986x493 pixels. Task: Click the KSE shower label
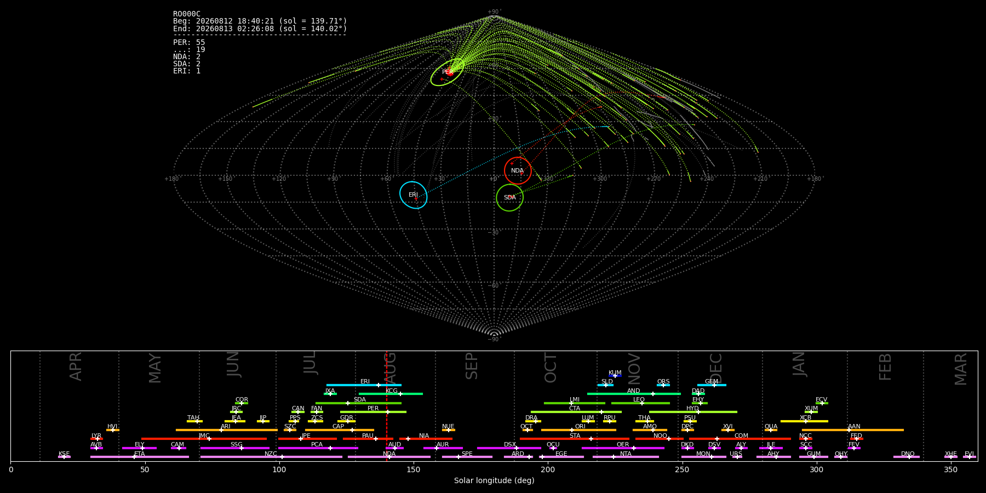coord(64,454)
